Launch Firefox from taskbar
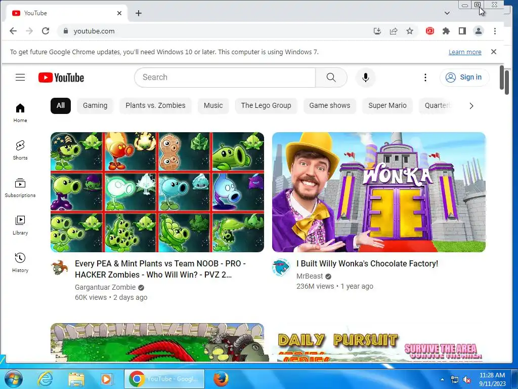This screenshot has height=389, width=518. pyautogui.click(x=221, y=379)
